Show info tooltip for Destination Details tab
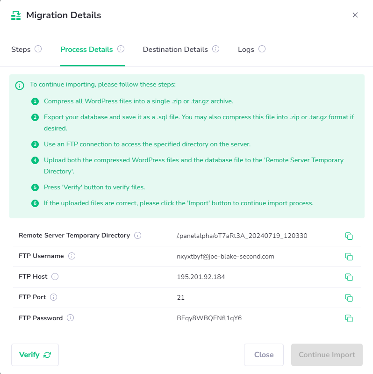Viewport: 373px width, 374px height. 215,49
